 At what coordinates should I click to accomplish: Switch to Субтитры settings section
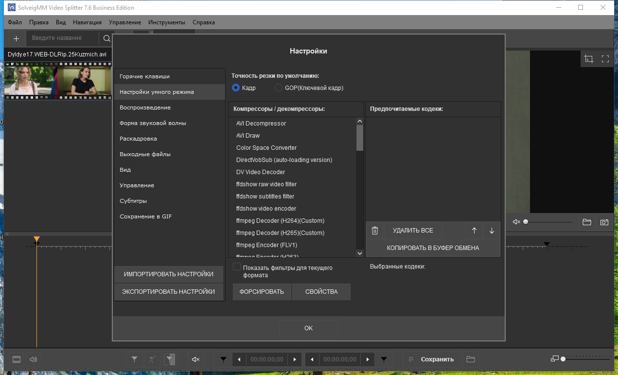(x=170, y=201)
